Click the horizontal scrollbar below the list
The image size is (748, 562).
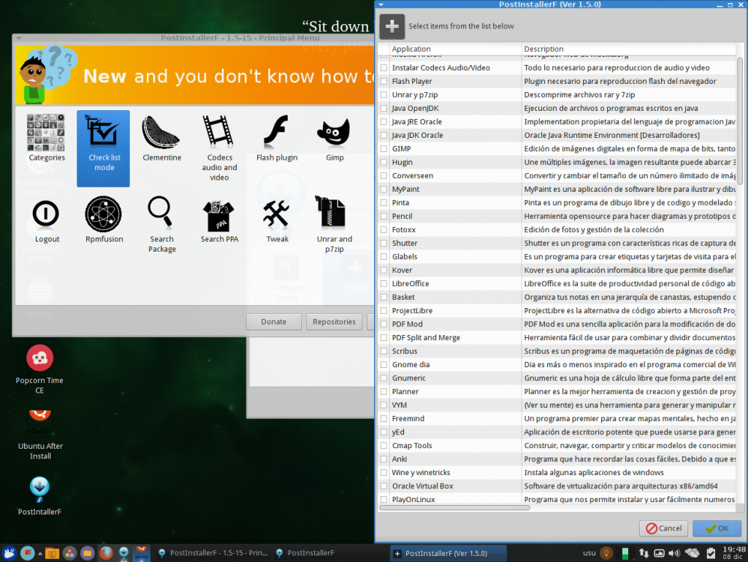(x=454, y=508)
